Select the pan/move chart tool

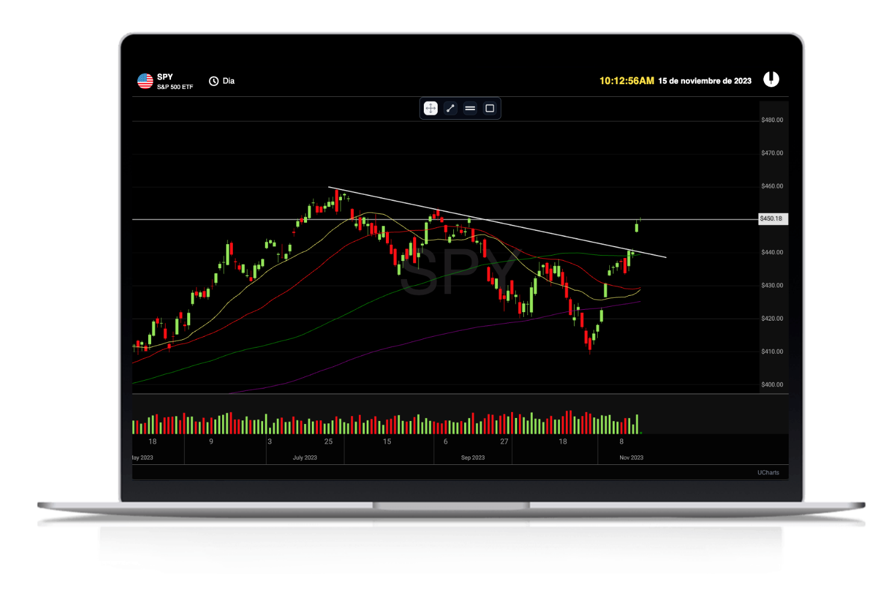point(430,108)
